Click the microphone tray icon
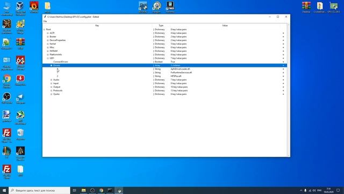The width and height of the screenshot is (344, 194). pos(305,190)
